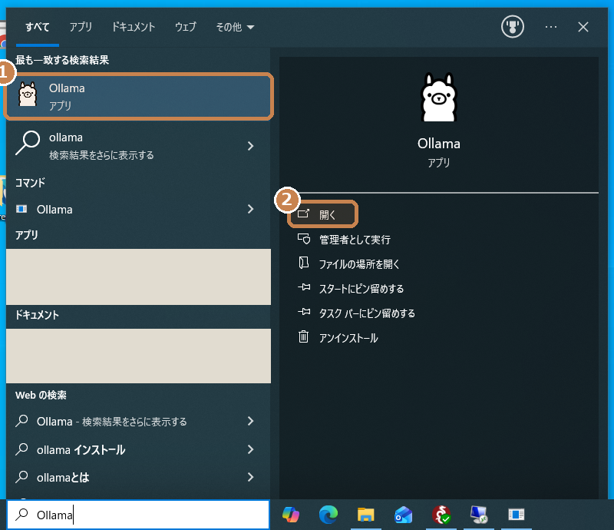Expand the 'ollama インストール' suggestion chevron
Screen dimensions: 614x530
(x=251, y=449)
